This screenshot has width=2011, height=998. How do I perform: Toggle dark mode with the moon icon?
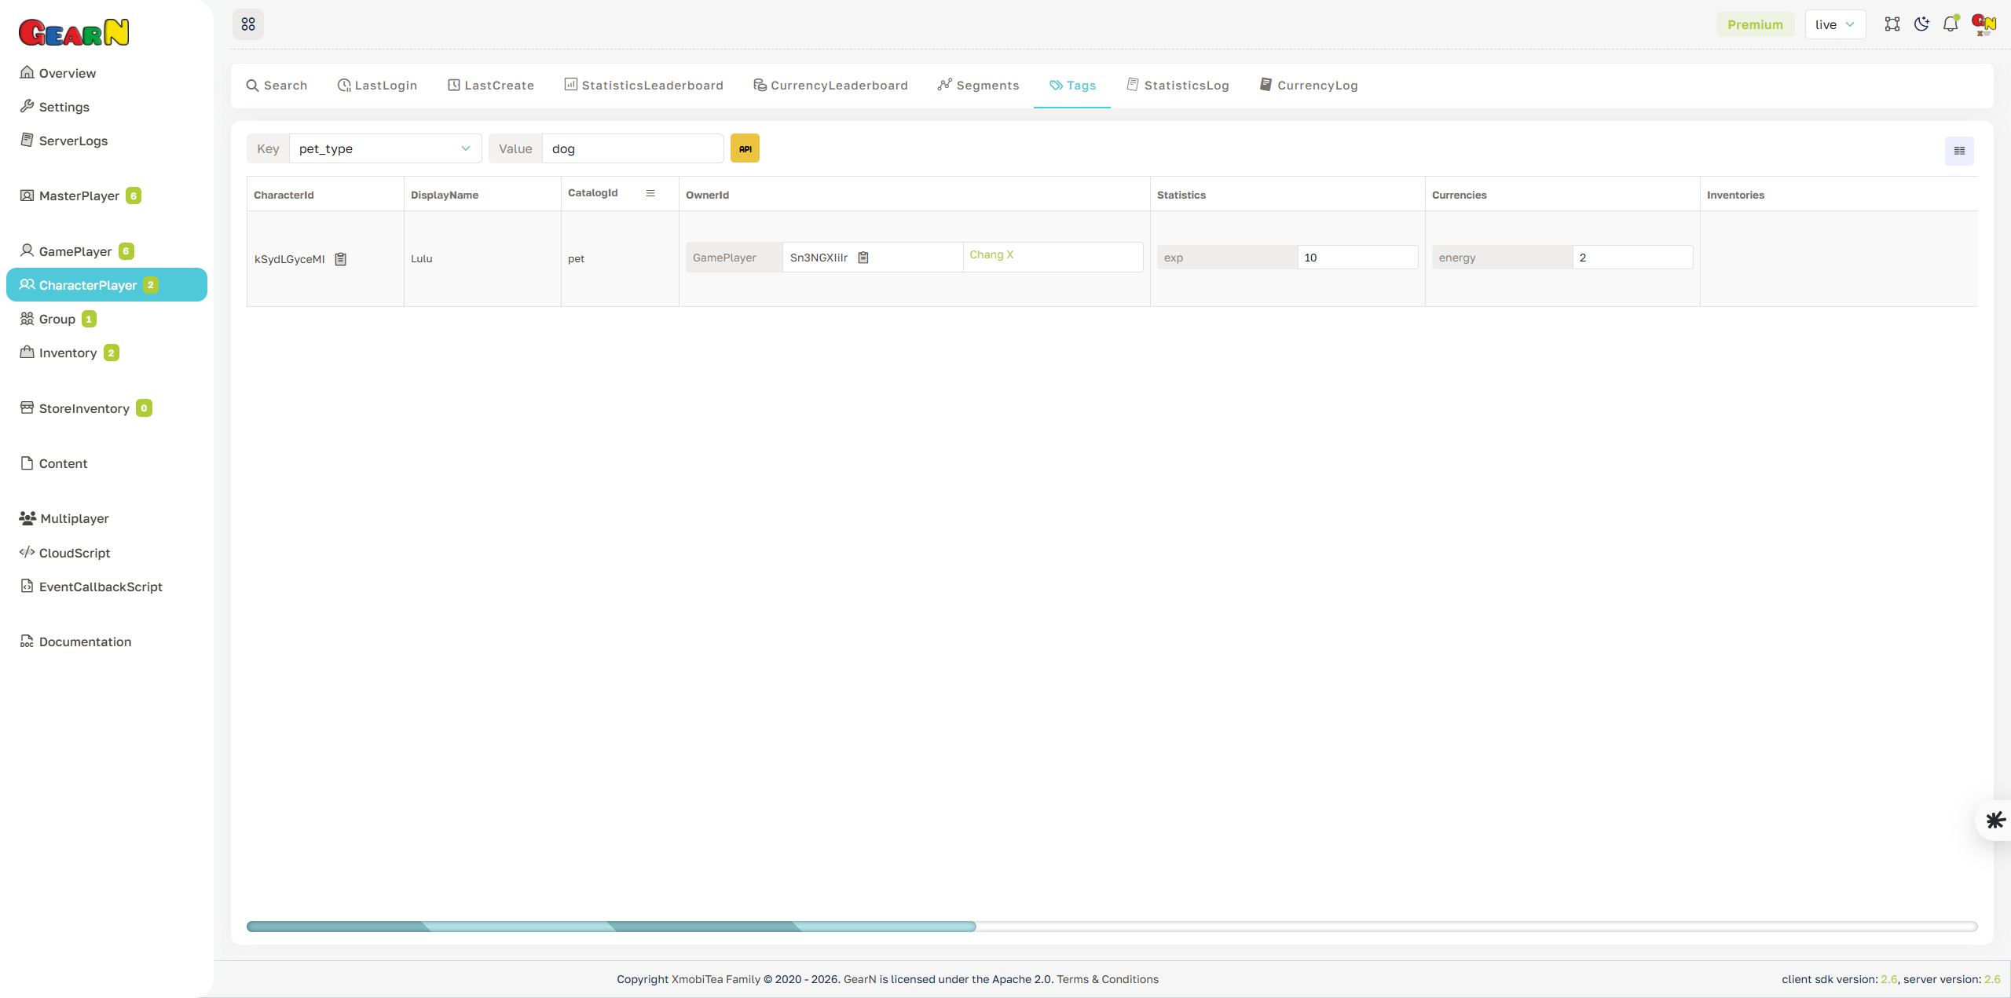tap(1921, 24)
